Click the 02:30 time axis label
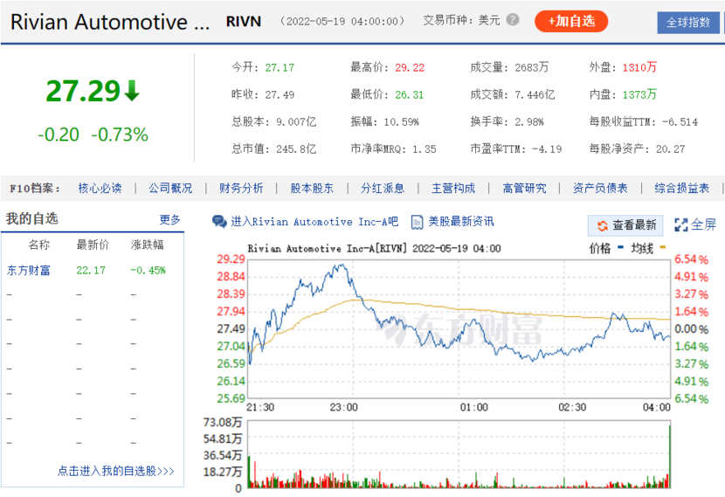 [572, 407]
